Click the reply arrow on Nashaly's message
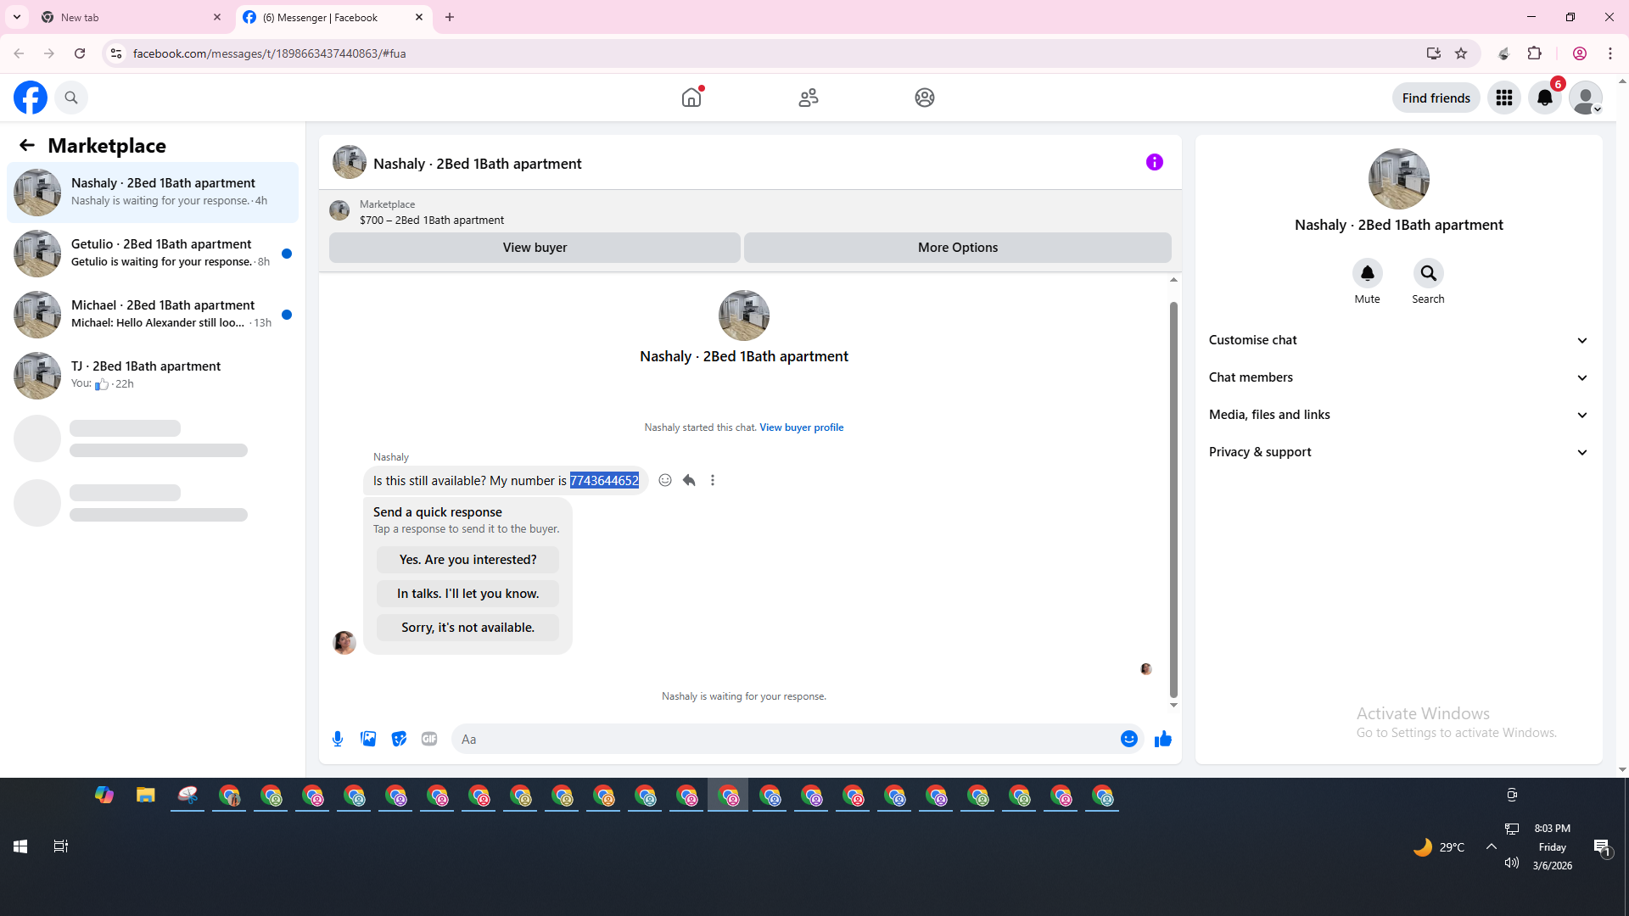 689,480
